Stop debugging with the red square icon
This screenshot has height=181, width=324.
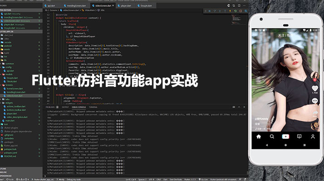click(x=241, y=11)
